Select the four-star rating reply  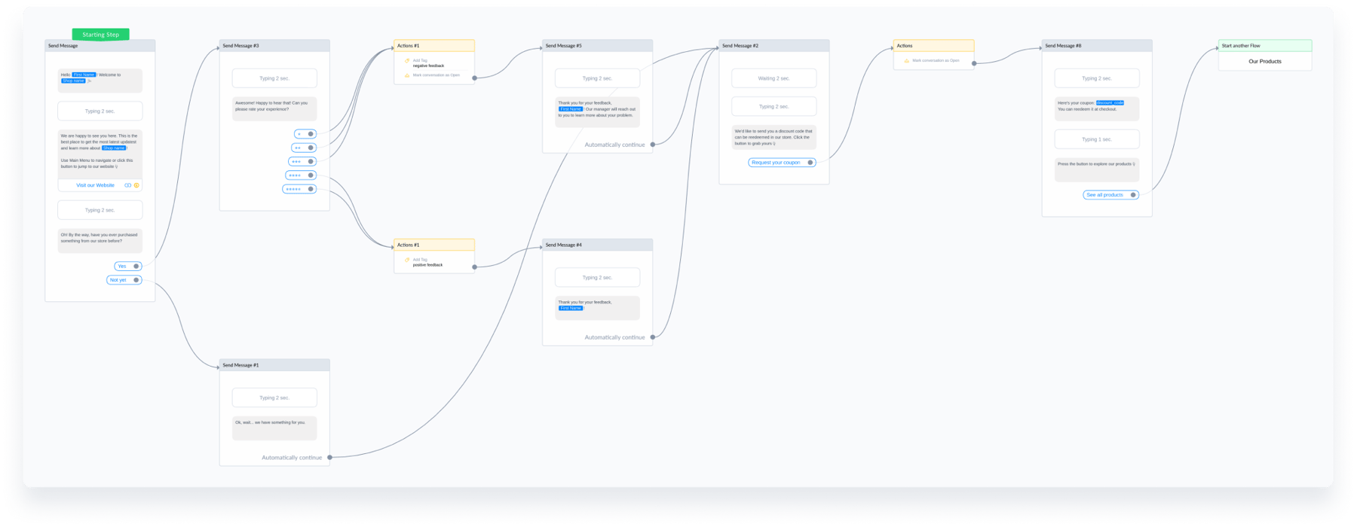click(301, 175)
